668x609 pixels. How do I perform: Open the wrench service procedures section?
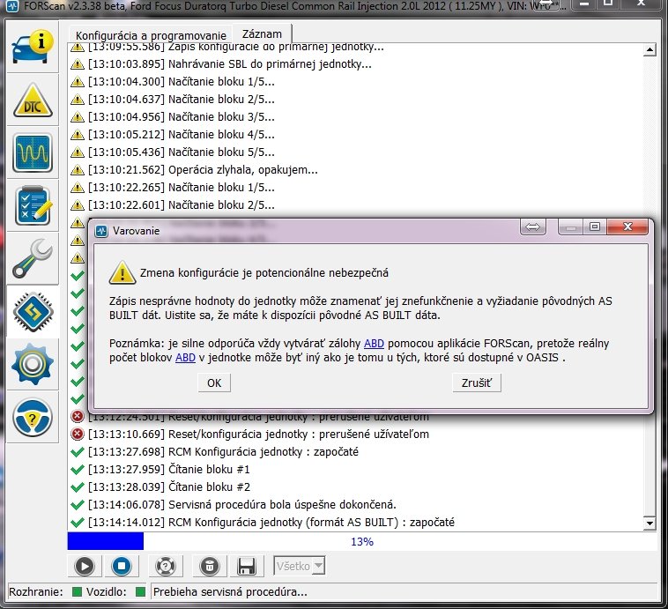click(33, 256)
